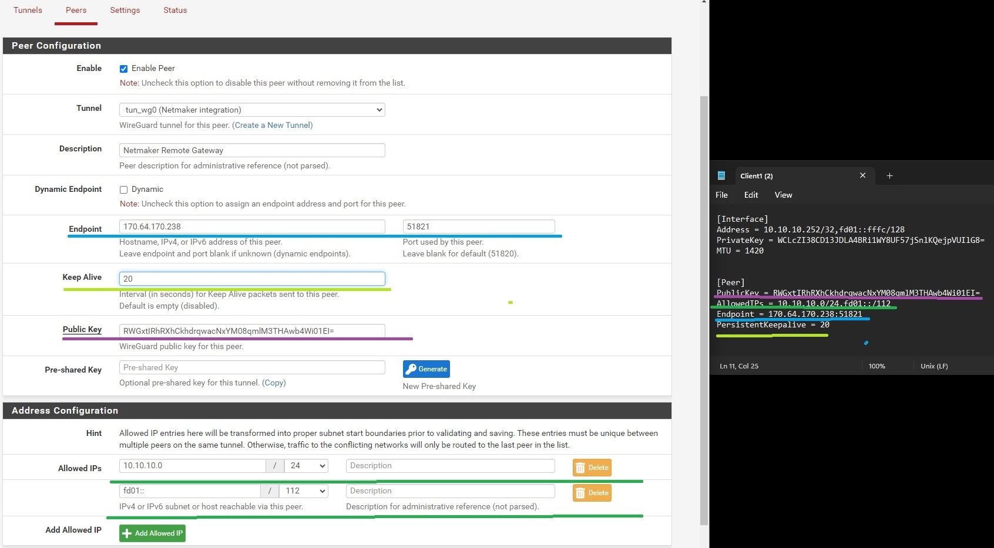994x548 pixels.
Task: Open the Notepad Edit menu
Action: (x=751, y=195)
